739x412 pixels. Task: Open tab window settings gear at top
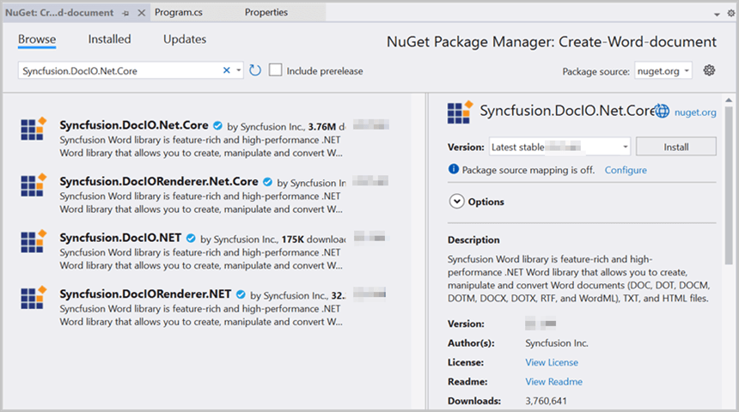coord(730,13)
